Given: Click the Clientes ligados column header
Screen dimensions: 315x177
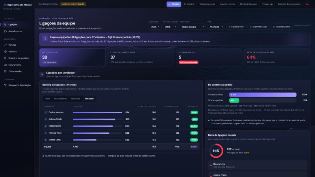Looking at the screenshot, I should coord(147,107).
